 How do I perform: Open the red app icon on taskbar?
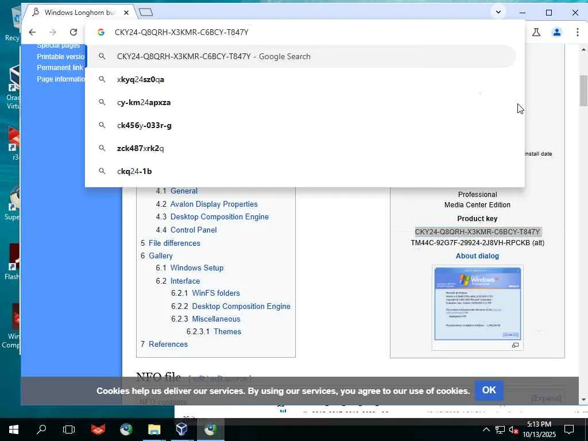tap(98, 430)
